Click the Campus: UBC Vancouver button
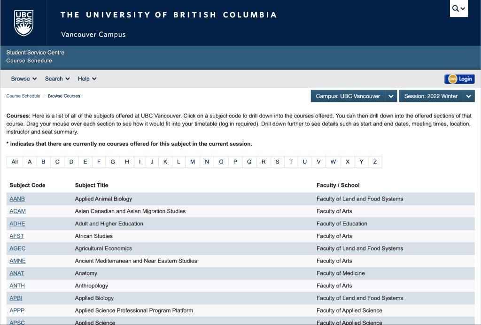The width and height of the screenshot is (481, 325). (x=348, y=96)
